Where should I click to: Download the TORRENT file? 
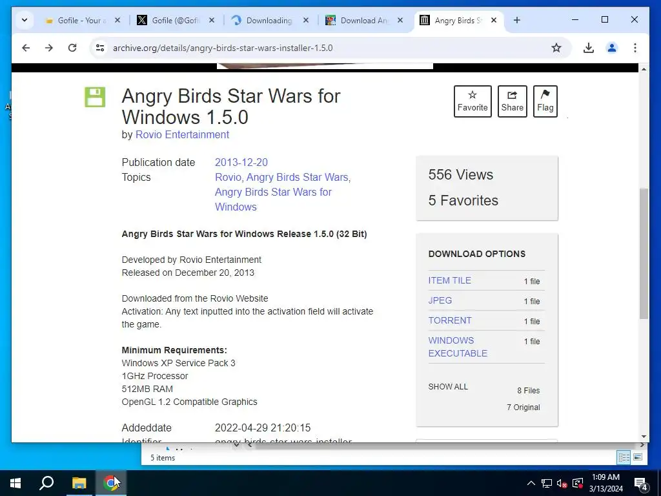[450, 320]
